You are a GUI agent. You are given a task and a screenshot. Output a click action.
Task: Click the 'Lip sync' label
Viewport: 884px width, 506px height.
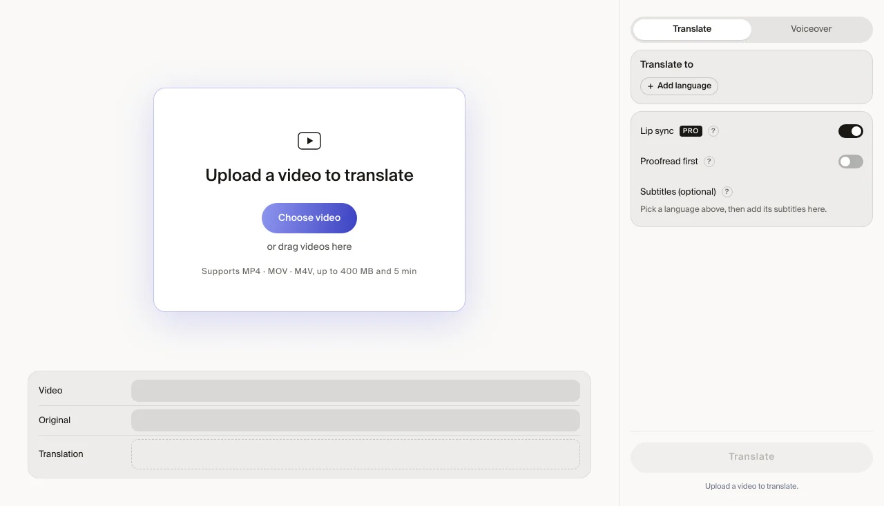pos(657,131)
